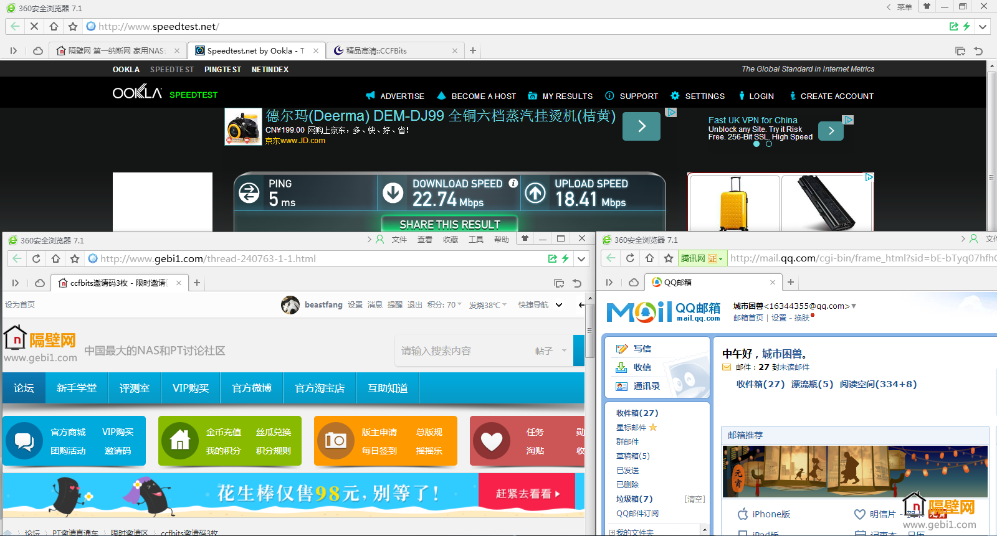Open the 积分: 70 dropdown
The image size is (997, 536).
coord(444,304)
